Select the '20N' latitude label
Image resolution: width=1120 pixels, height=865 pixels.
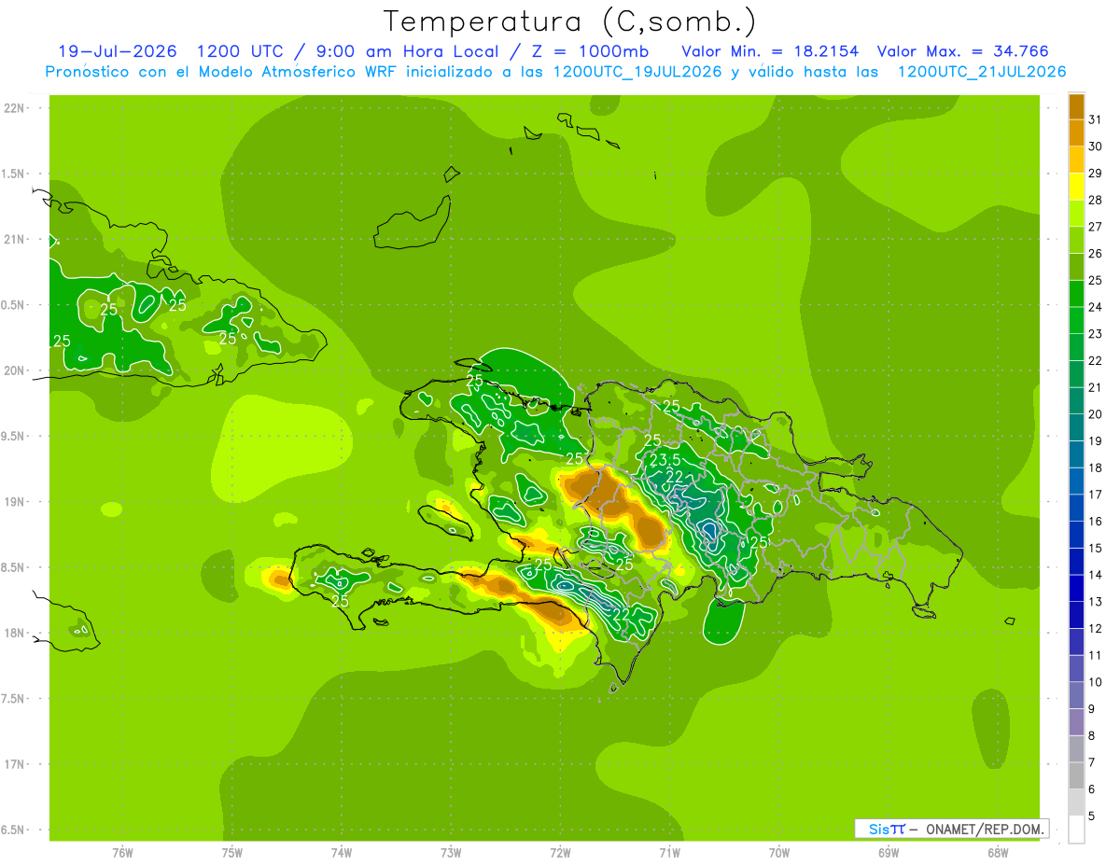pyautogui.click(x=13, y=370)
